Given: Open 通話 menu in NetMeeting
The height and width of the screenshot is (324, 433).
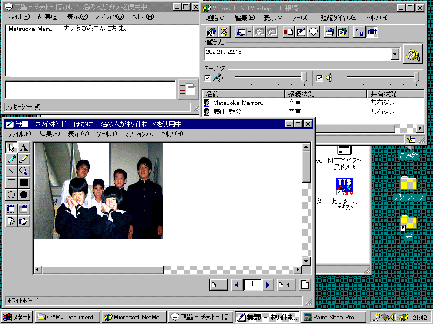Looking at the screenshot, I should (215, 18).
